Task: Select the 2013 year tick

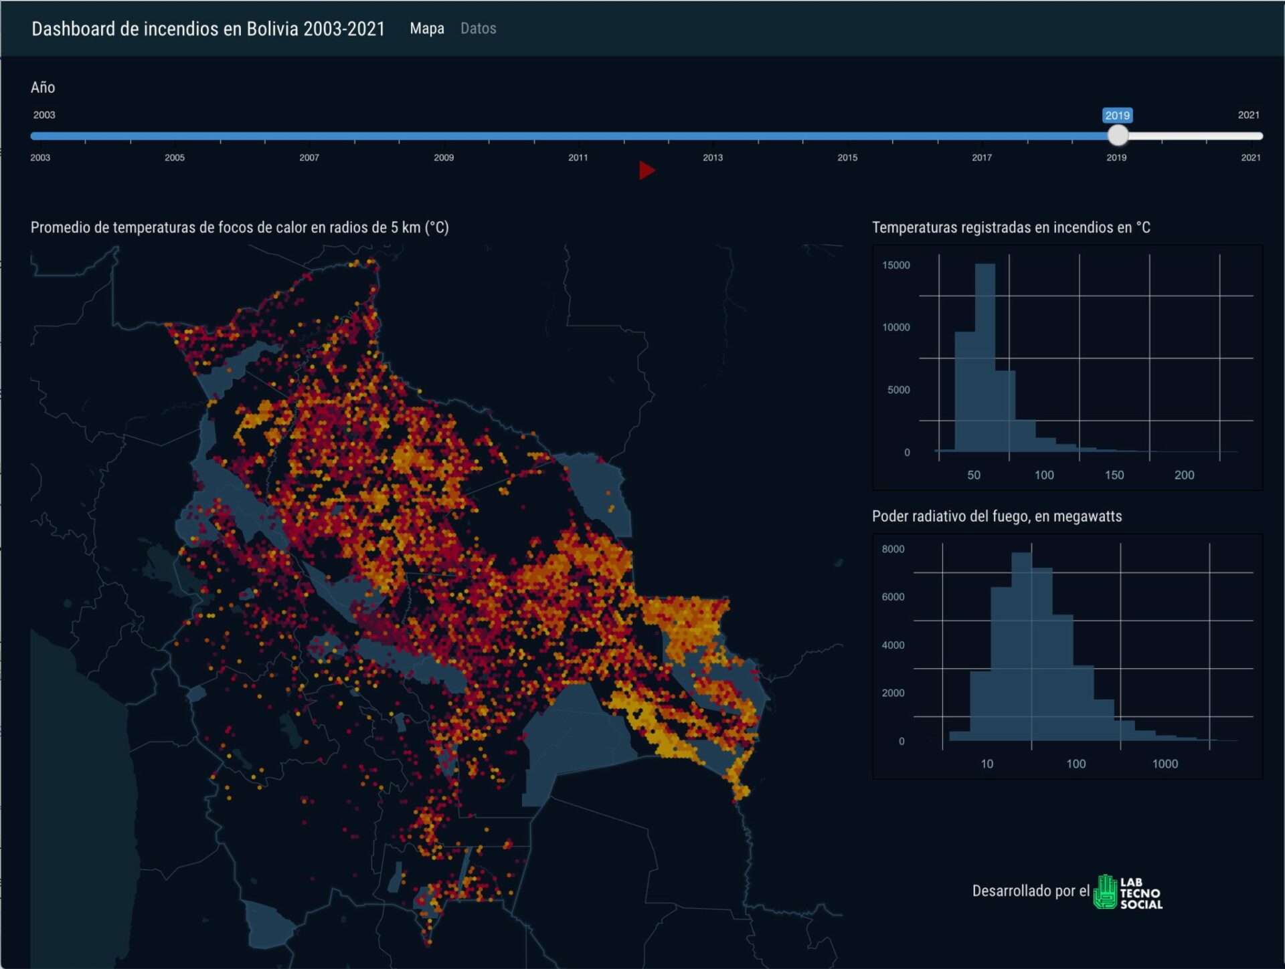Action: coord(713,158)
